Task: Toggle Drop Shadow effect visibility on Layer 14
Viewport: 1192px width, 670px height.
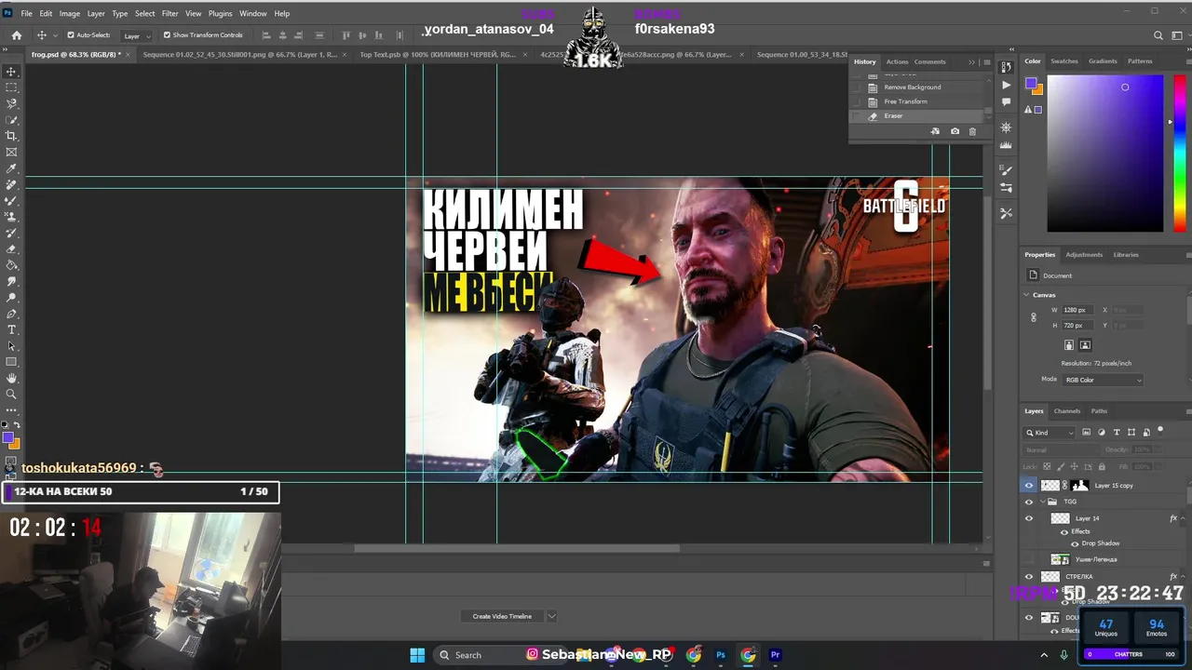Action: pos(1075,543)
